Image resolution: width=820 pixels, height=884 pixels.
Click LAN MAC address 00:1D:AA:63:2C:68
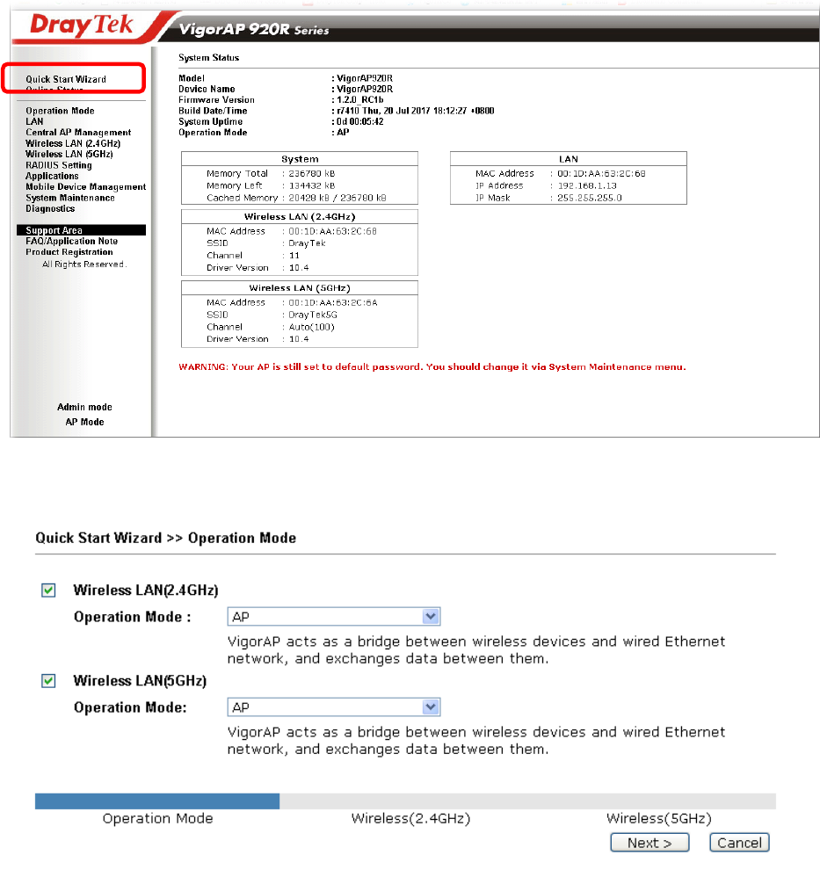coord(601,174)
